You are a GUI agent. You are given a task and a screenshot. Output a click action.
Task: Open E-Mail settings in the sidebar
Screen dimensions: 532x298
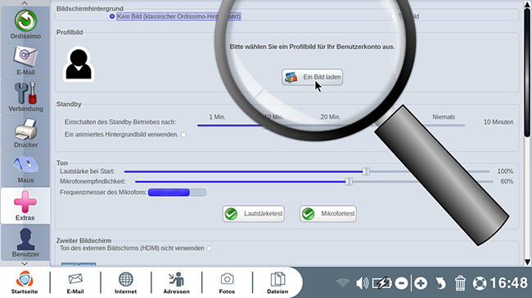(25, 61)
